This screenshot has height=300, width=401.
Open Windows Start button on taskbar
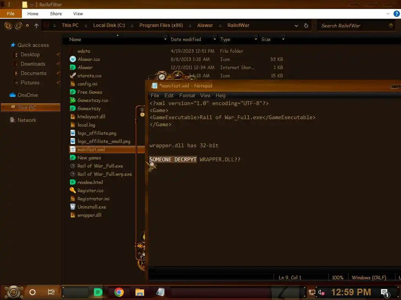14,292
